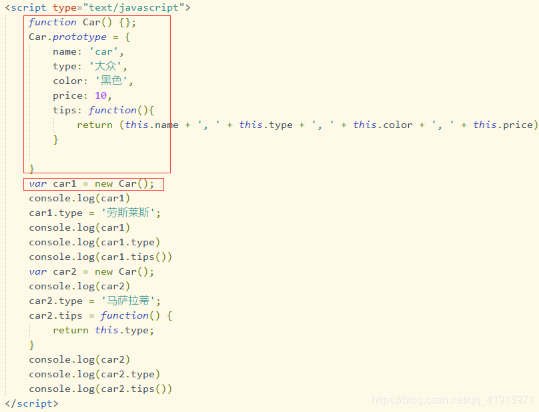Click the car1.type = '劳斯莱斯' assignment
Screen dimensions: 539x412
(x=95, y=213)
